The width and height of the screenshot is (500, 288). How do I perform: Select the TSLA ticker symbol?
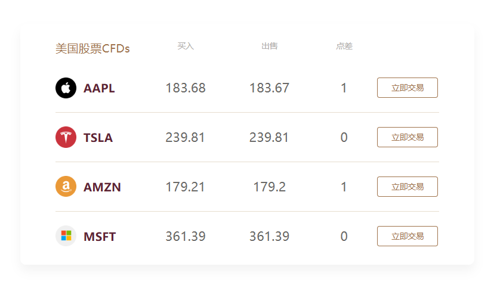point(98,138)
